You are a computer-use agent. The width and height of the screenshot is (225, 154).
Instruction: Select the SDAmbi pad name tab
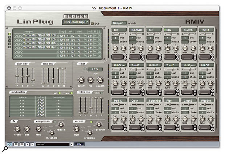[189, 30]
